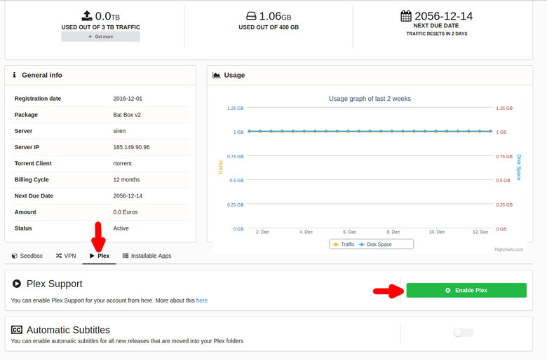Screen dimensions: 547x360
Task: Click the shuffle icon on VPN tab
Action: click(x=59, y=256)
